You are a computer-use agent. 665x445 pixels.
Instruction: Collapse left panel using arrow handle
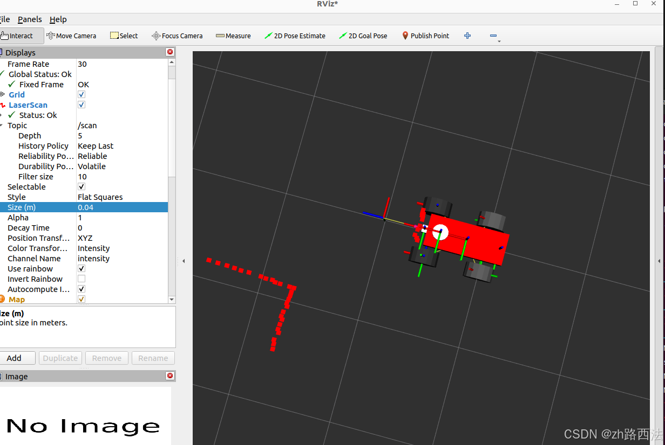184,261
